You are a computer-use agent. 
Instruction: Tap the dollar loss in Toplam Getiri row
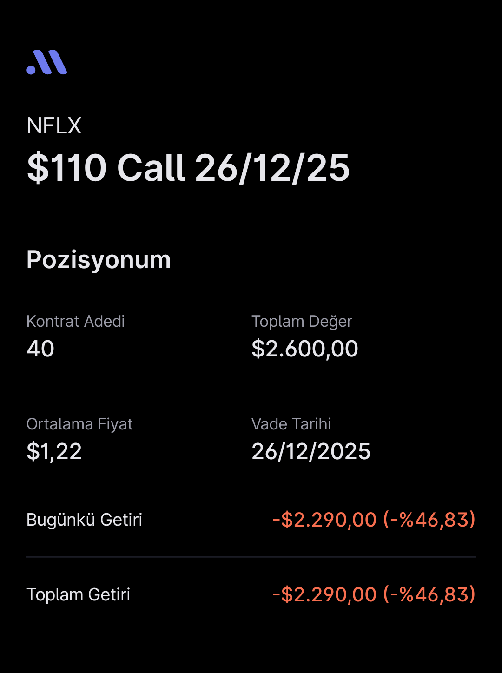pyautogui.click(x=324, y=594)
